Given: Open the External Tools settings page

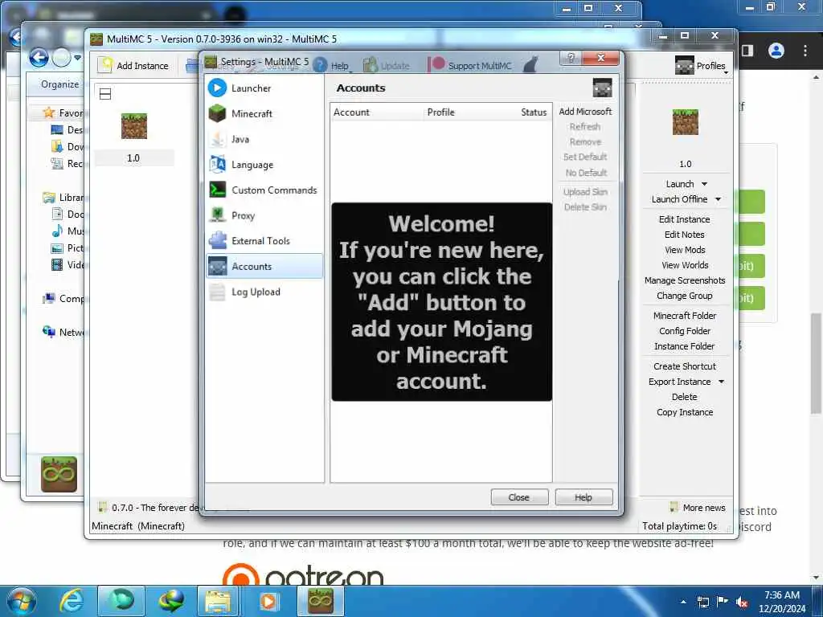Looking at the screenshot, I should 264,241.
